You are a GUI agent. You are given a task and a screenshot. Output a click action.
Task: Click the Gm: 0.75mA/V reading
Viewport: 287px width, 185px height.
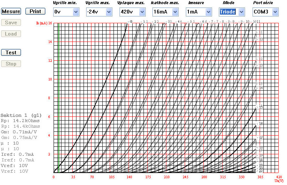tap(19, 137)
